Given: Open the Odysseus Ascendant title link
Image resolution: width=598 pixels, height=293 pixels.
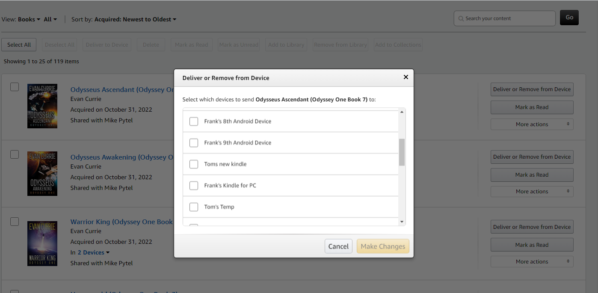Looking at the screenshot, I should pyautogui.click(x=122, y=90).
